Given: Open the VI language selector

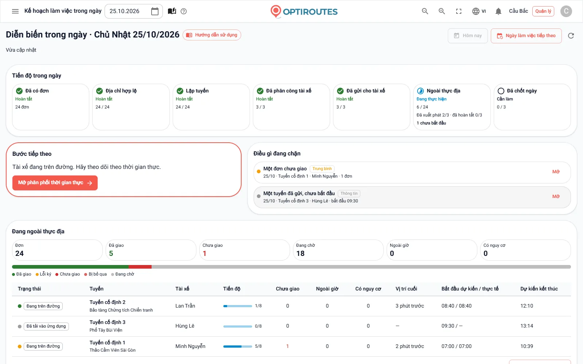Looking at the screenshot, I should [x=479, y=11].
